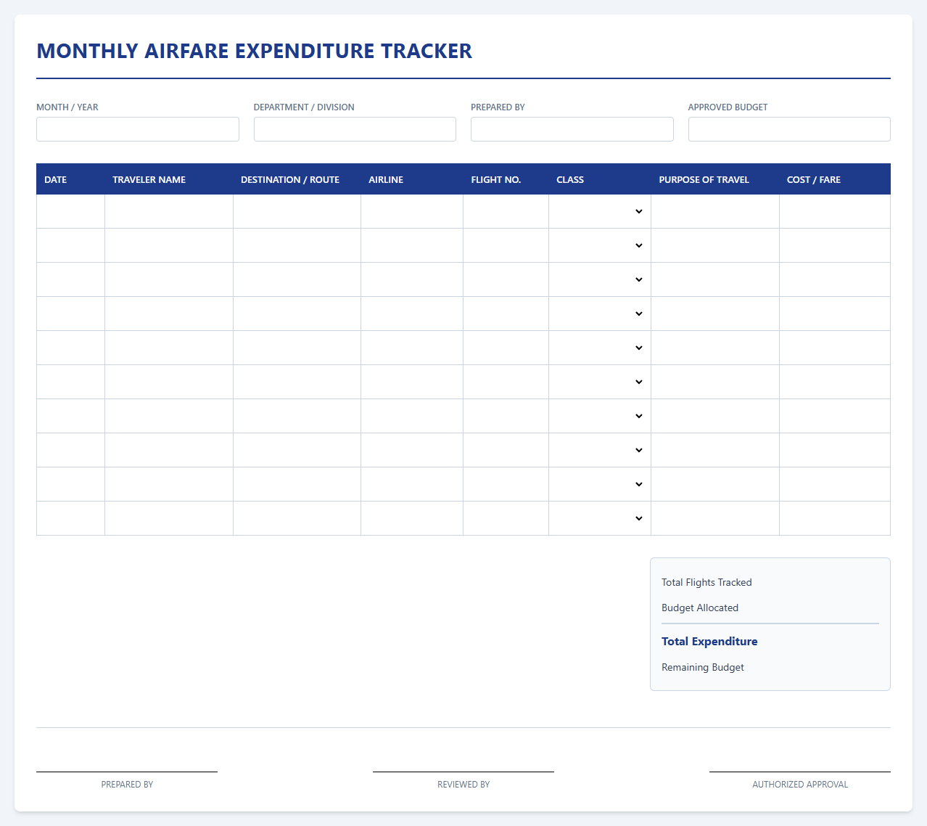
Task: Open the Class dropdown in the fifth row
Action: (600, 348)
